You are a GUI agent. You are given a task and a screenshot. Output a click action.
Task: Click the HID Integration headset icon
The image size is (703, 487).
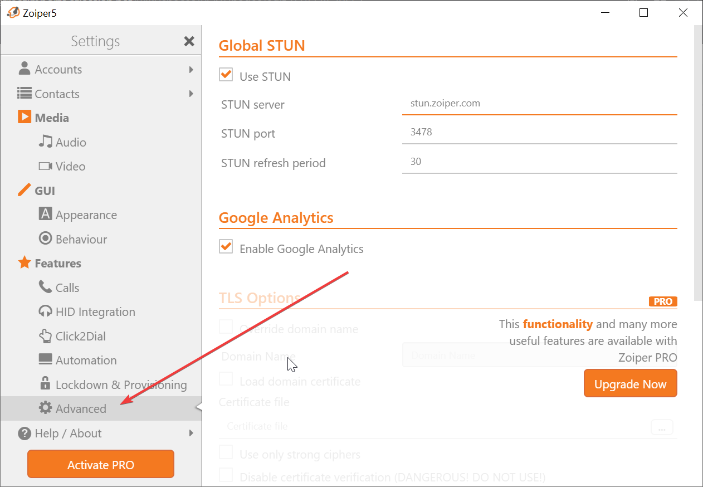[45, 311]
